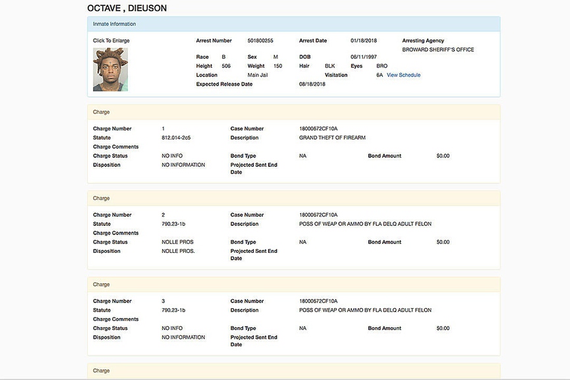The height and width of the screenshot is (380, 570).
Task: Click the inmate mugshot thumbnail to enlarge
Action: 111,69
